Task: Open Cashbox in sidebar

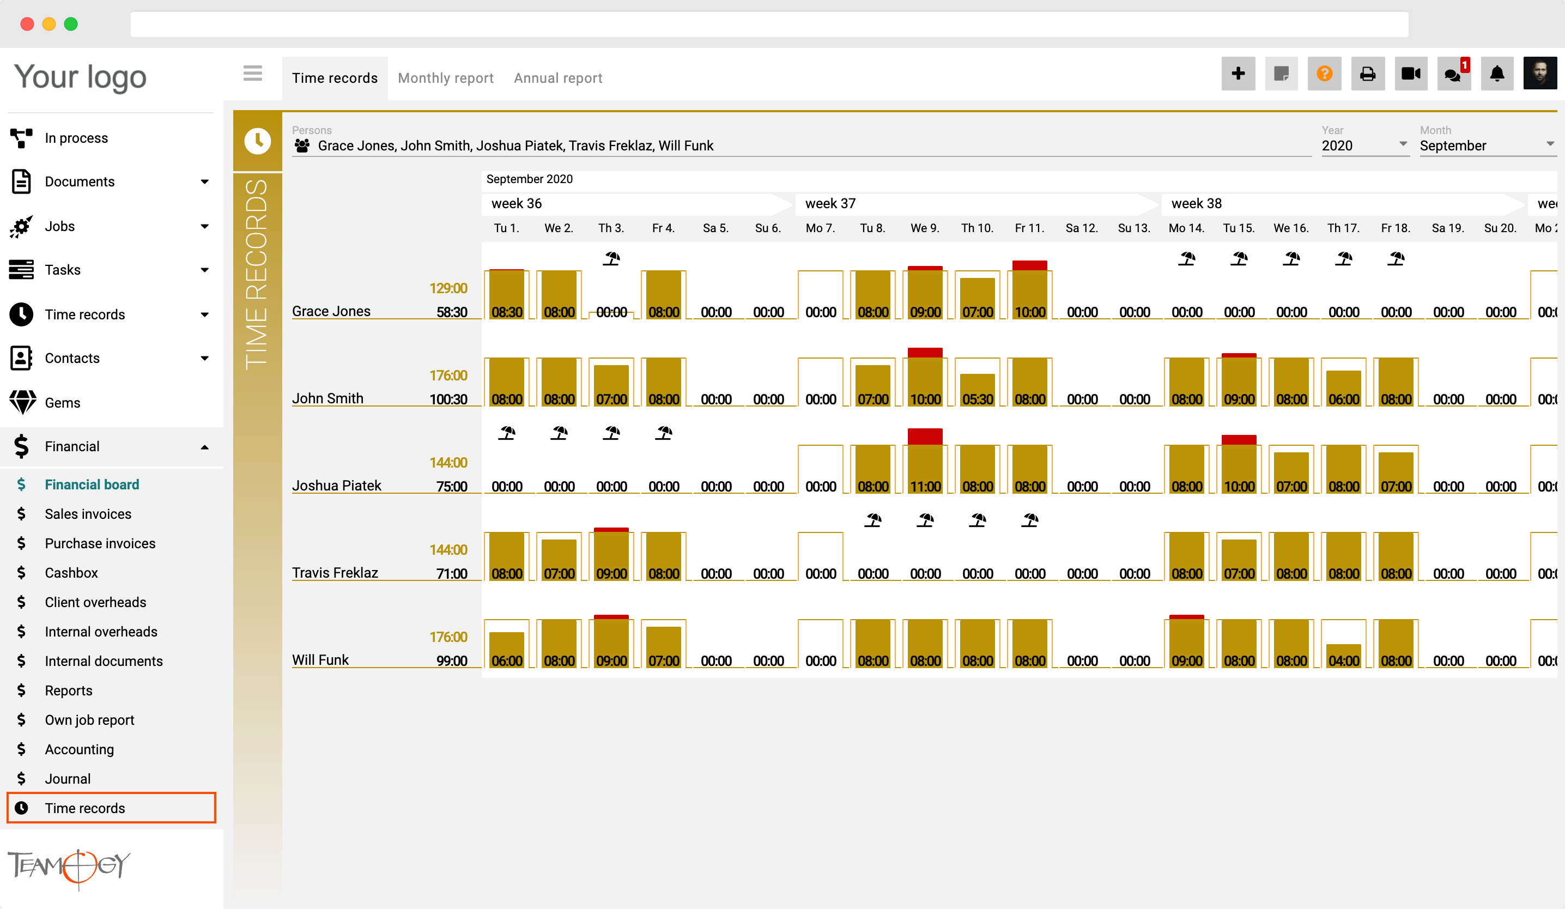Action: (x=71, y=572)
